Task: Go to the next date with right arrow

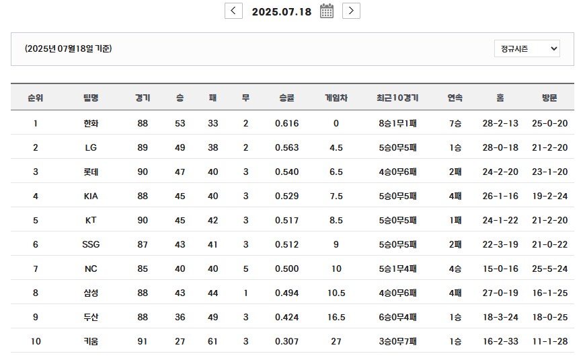Action: point(351,11)
